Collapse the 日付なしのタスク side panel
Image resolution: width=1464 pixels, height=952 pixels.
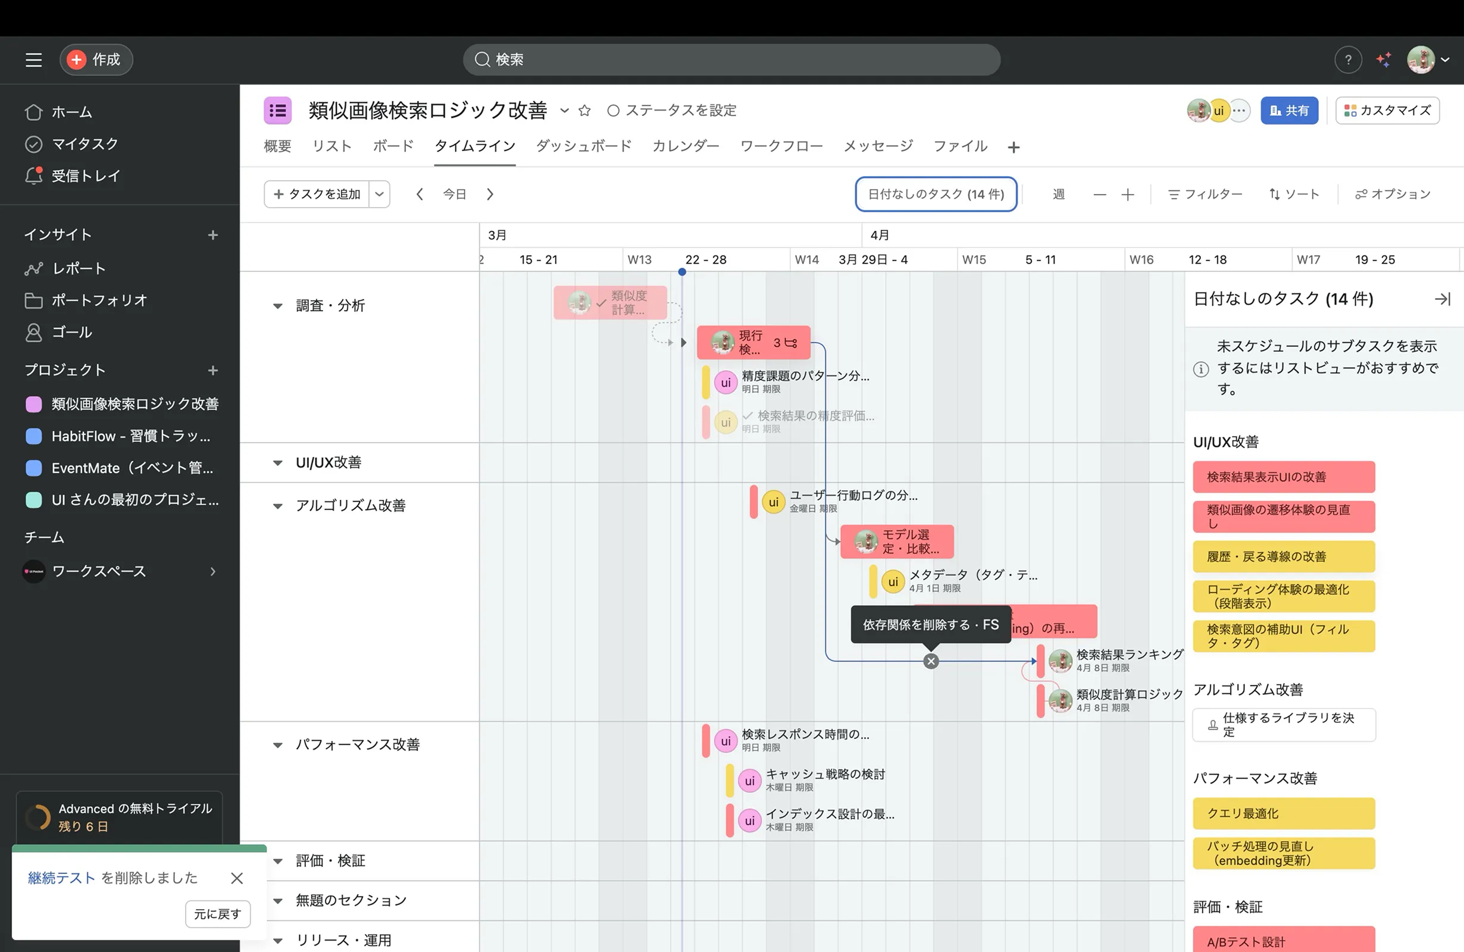pyautogui.click(x=1444, y=299)
